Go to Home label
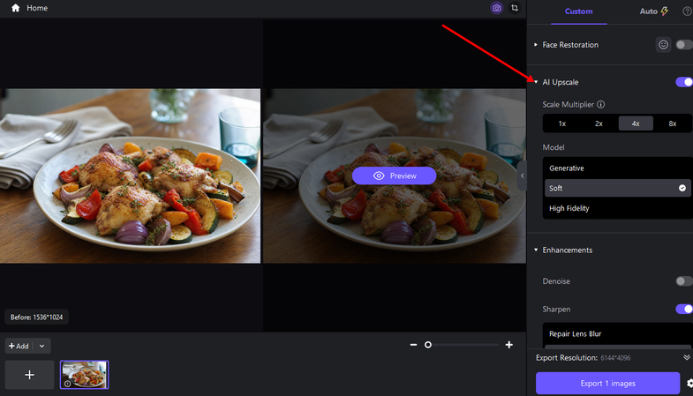Viewport: 693px width, 396px height. [37, 8]
